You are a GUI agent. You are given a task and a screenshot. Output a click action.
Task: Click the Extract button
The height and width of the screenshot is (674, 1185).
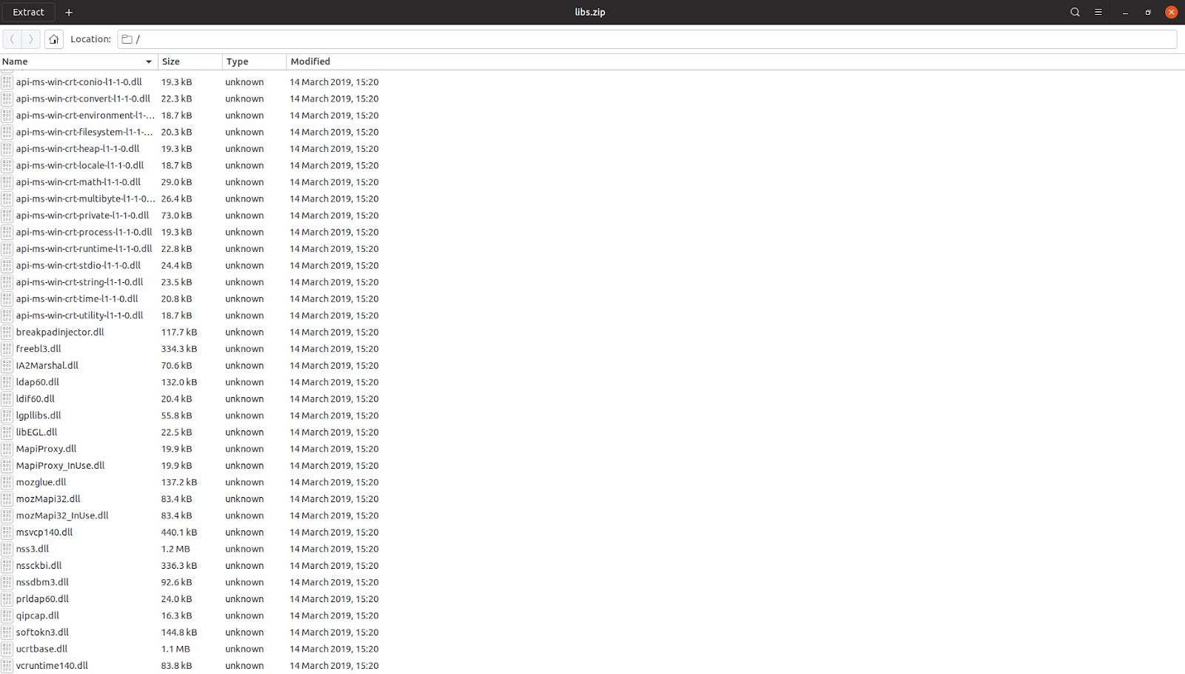click(x=28, y=12)
